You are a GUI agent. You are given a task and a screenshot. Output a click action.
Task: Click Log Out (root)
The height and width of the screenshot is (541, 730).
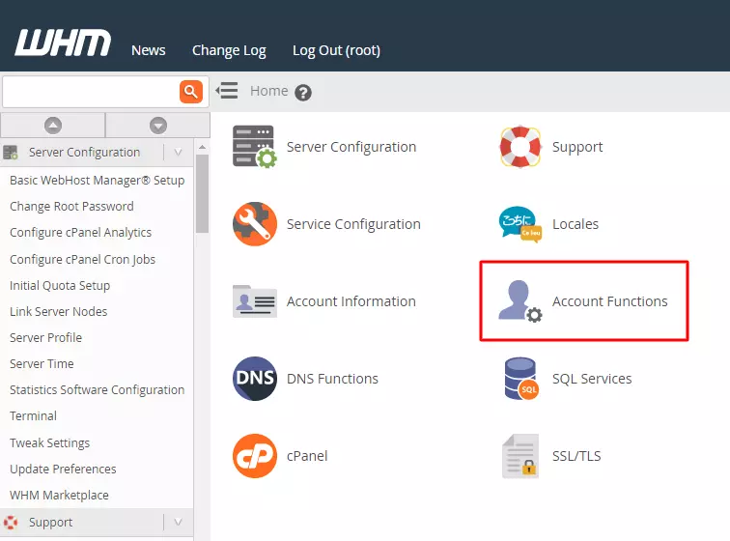pos(336,50)
